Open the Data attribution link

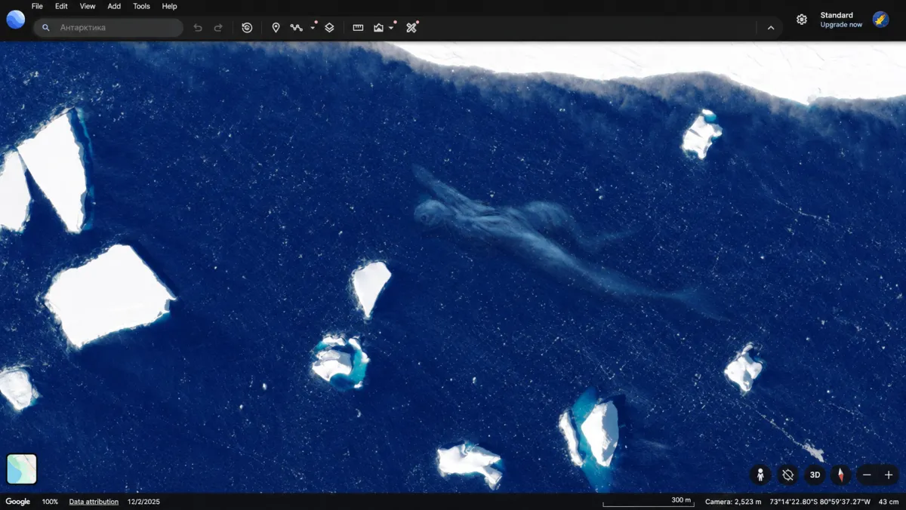[x=94, y=502]
